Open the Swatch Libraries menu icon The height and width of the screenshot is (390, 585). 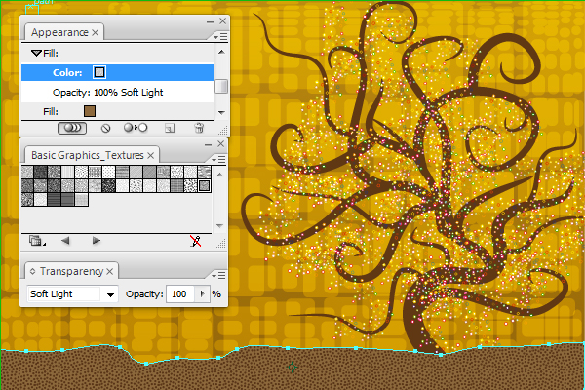click(x=36, y=241)
